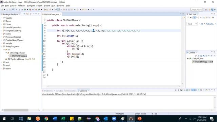Select ShiftAllOnes.java in Package Explorer

(x=18, y=56)
